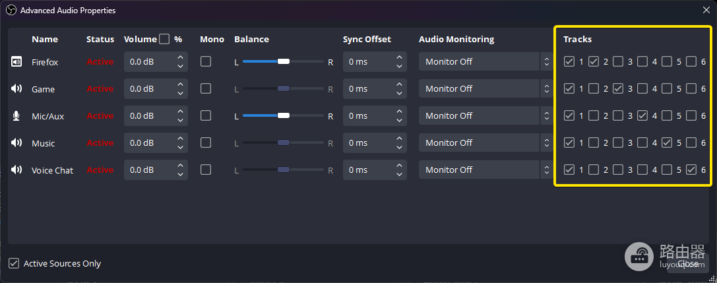
Task: Click Active status for Music
Action: pos(100,143)
